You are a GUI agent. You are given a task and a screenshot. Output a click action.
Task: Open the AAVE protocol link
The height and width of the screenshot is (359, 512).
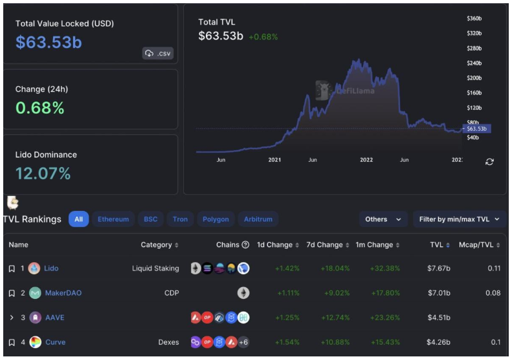[54, 318]
